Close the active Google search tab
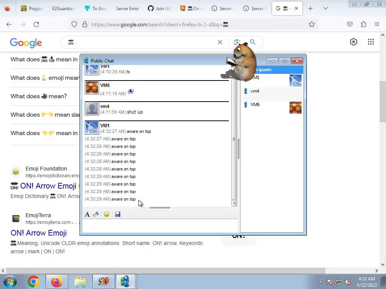 [x=296, y=8]
